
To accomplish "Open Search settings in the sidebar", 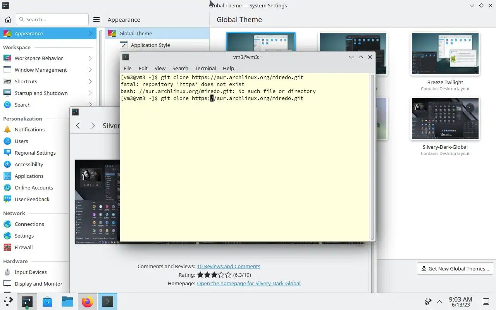I will 48,105.
